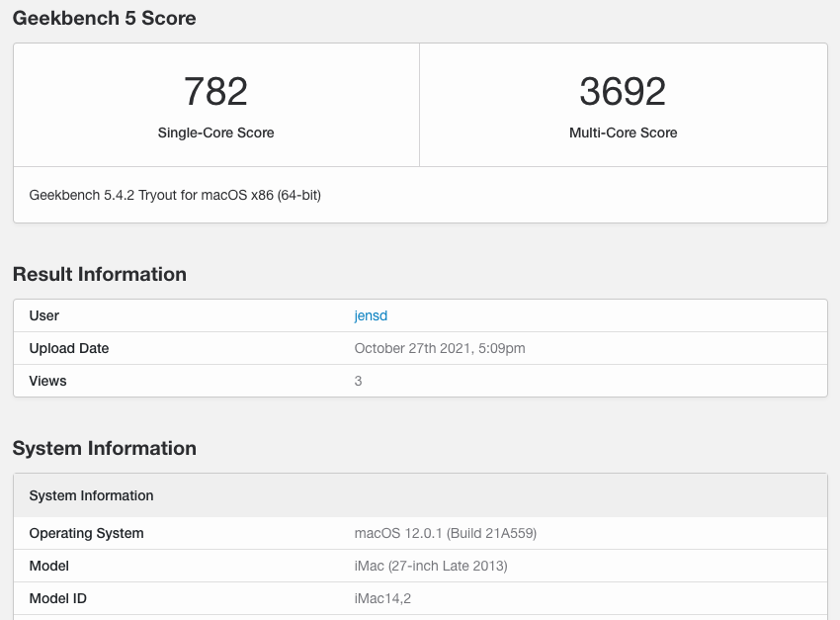Click the iMac (27-inch Late 2013) value
Screen dimensions: 840x620
point(431,567)
